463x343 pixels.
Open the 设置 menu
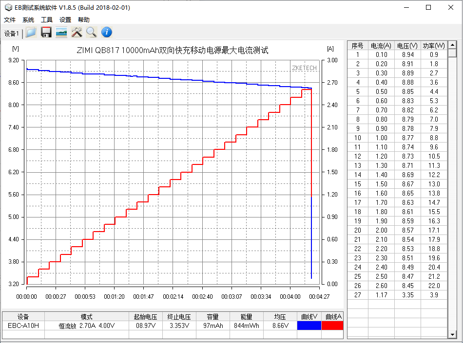click(x=65, y=20)
